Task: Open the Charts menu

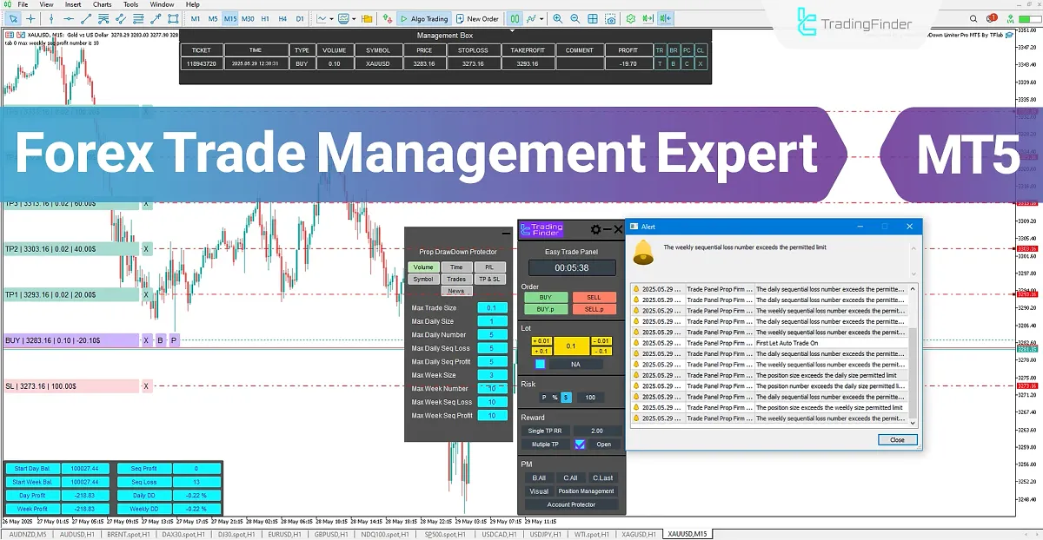Action: [x=102, y=4]
